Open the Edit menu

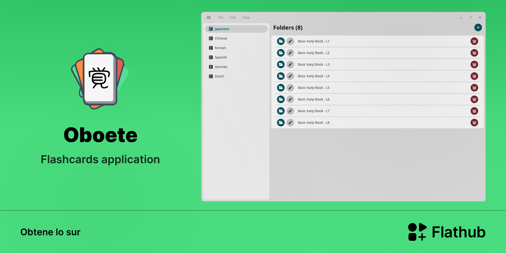[x=233, y=18]
